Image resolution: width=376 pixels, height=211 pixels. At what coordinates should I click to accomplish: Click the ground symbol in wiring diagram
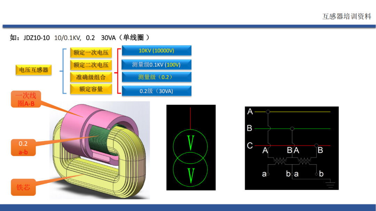pos(330,185)
